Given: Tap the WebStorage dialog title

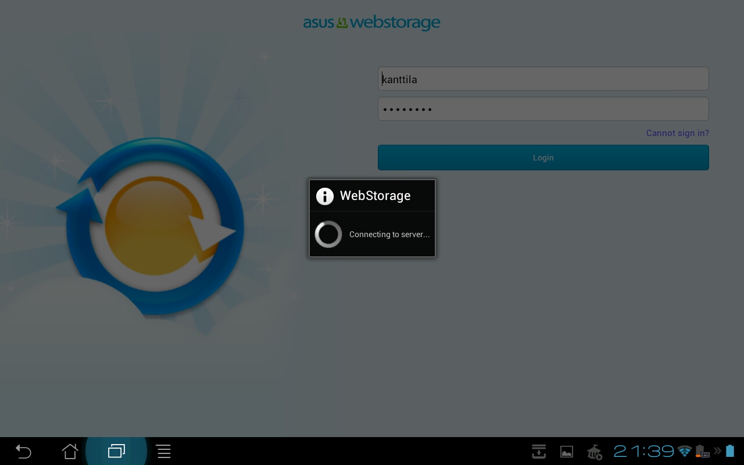Looking at the screenshot, I should click(x=375, y=196).
